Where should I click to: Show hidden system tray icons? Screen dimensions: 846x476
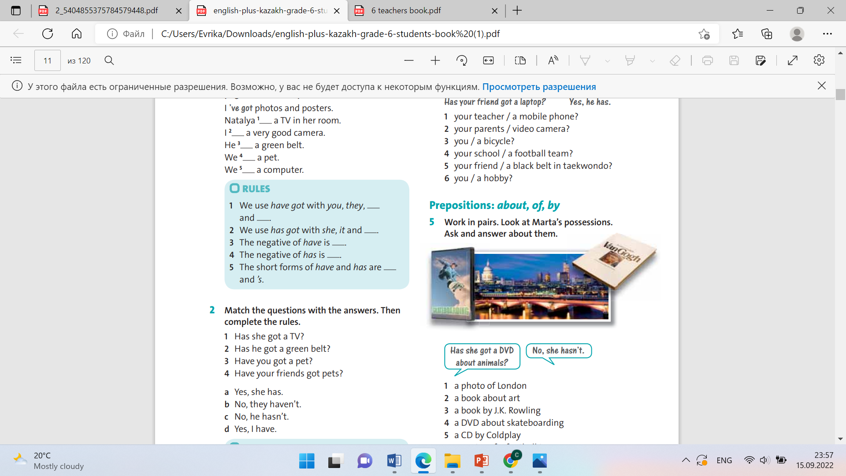(686, 460)
